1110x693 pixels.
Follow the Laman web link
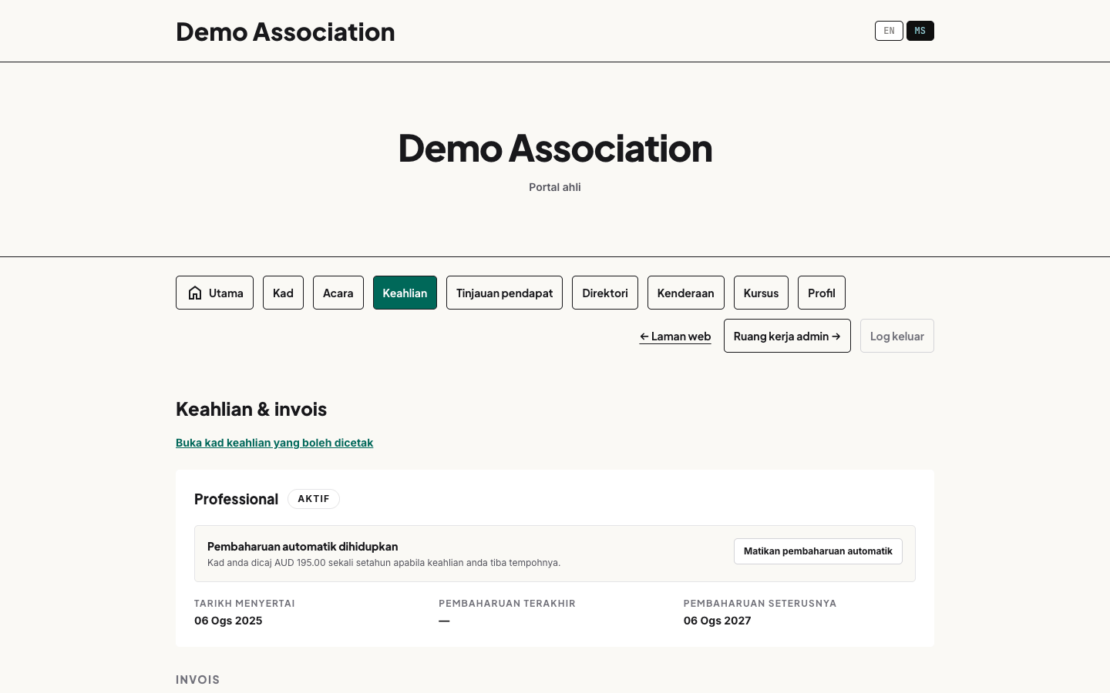[675, 336]
